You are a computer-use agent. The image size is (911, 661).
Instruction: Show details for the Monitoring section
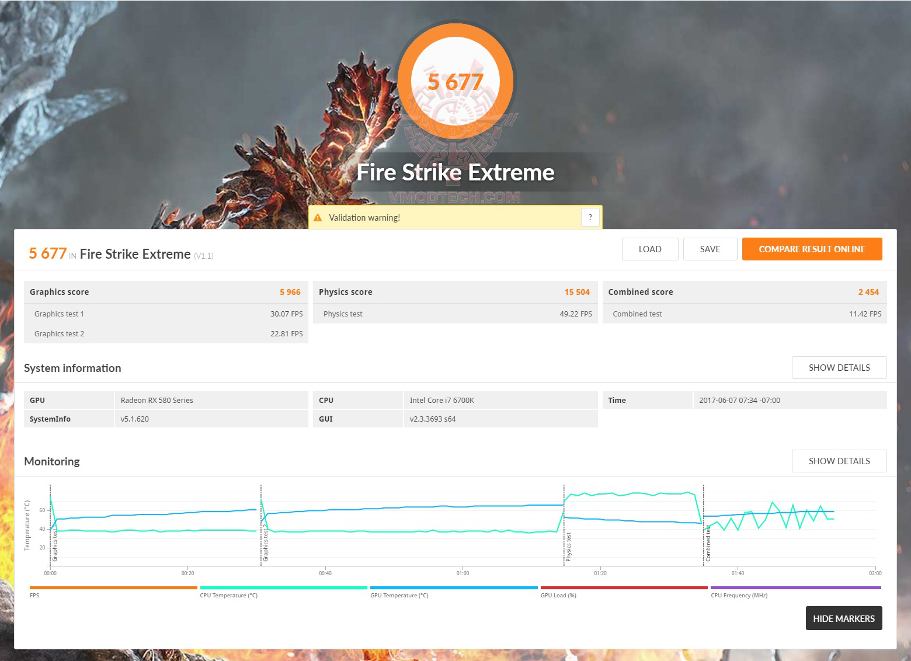coord(839,461)
